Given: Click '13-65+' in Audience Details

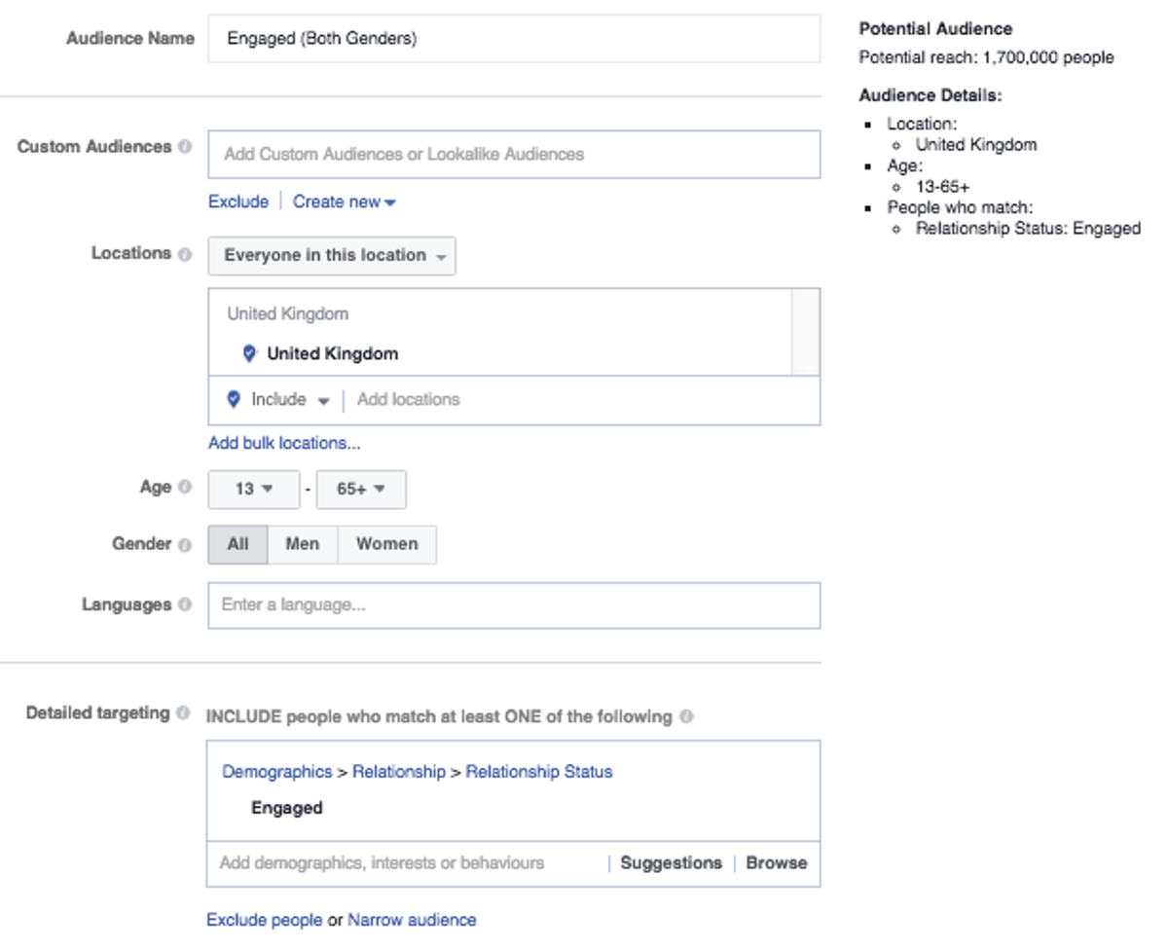Looking at the screenshot, I should pos(942,187).
